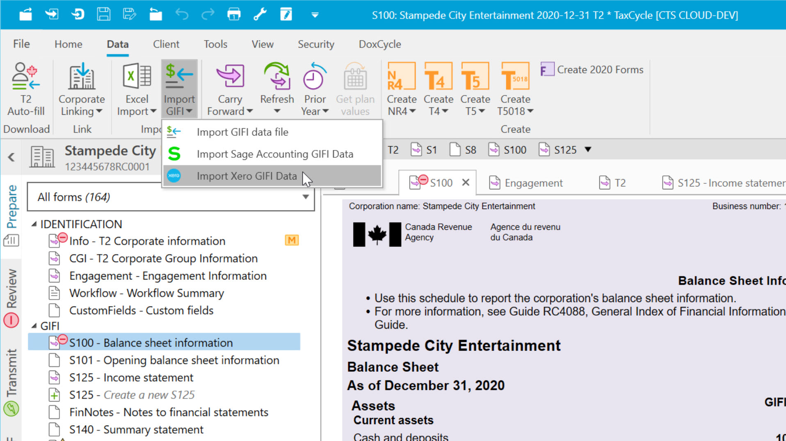Click the Create T5 icon
This screenshot has height=441, width=786.
[x=475, y=76]
